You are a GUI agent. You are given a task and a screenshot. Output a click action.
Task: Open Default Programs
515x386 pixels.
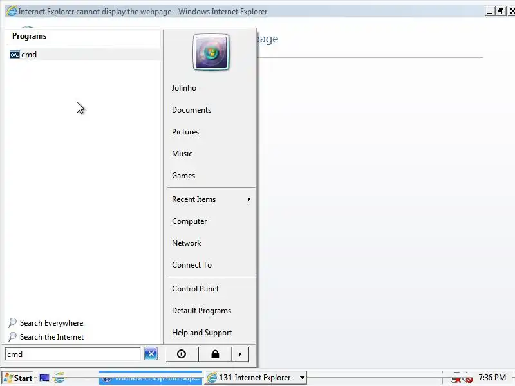coord(201,311)
